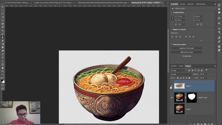Select the Hand tool
Screen dimensions: 222x125
[2, 68]
